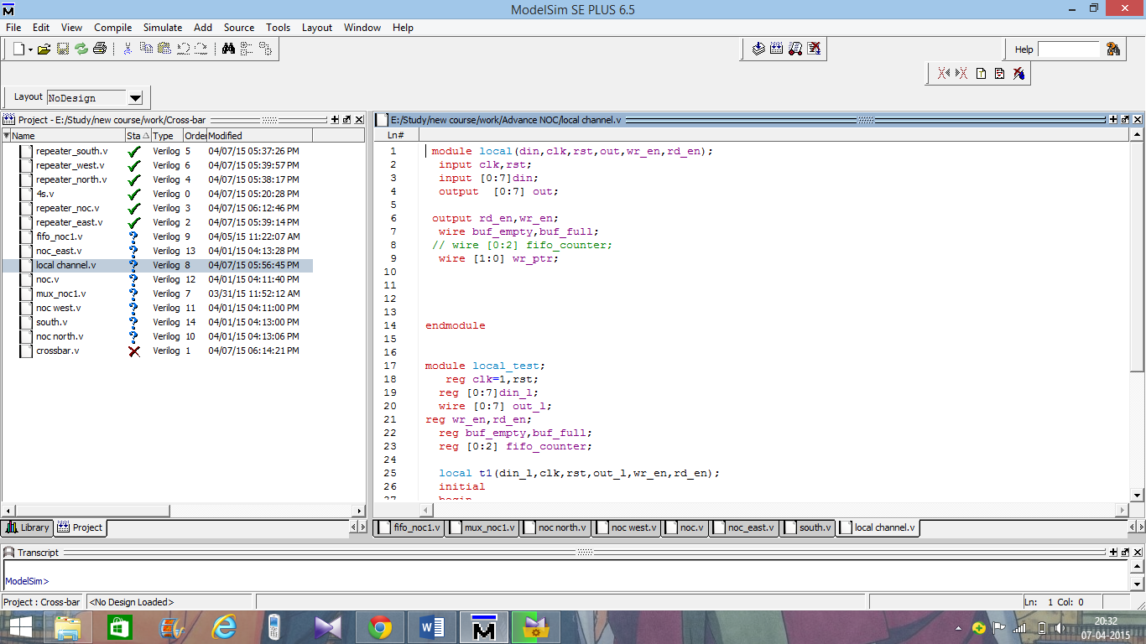Image resolution: width=1146 pixels, height=644 pixels.
Task: Click the Collapse All tree icon
Action: pos(247,49)
